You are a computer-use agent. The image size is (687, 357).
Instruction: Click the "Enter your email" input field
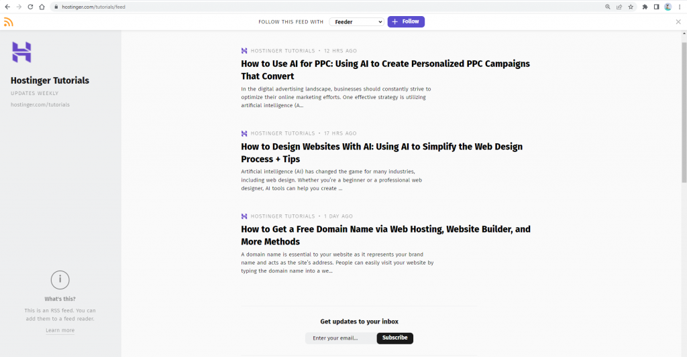click(x=341, y=338)
